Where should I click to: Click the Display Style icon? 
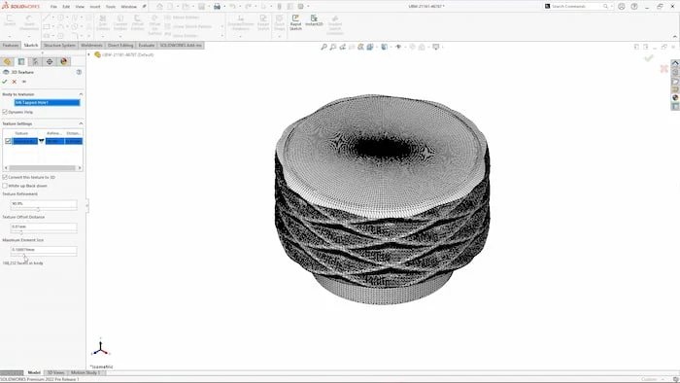click(x=384, y=47)
